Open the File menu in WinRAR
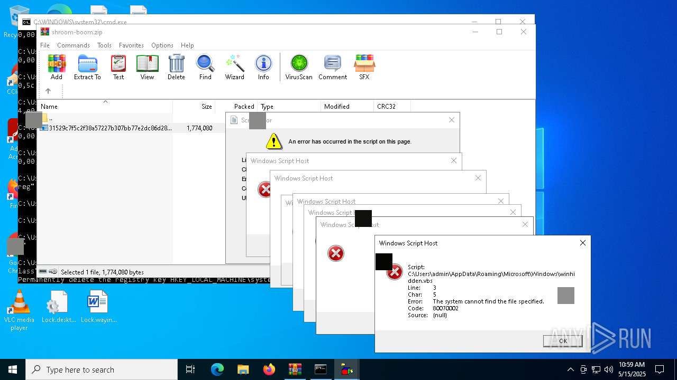The image size is (677, 380). coord(45,45)
